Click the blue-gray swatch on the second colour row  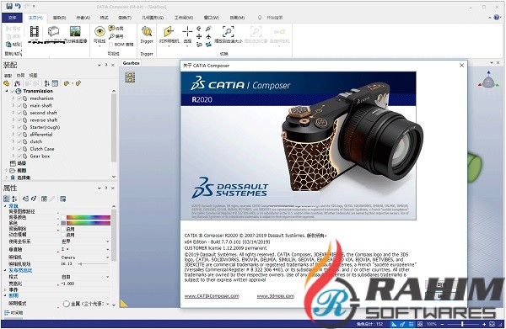pyautogui.click(x=63, y=223)
